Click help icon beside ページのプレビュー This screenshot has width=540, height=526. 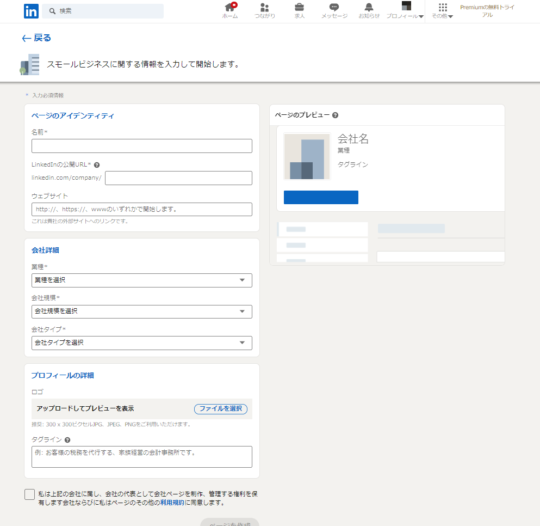pyautogui.click(x=336, y=115)
